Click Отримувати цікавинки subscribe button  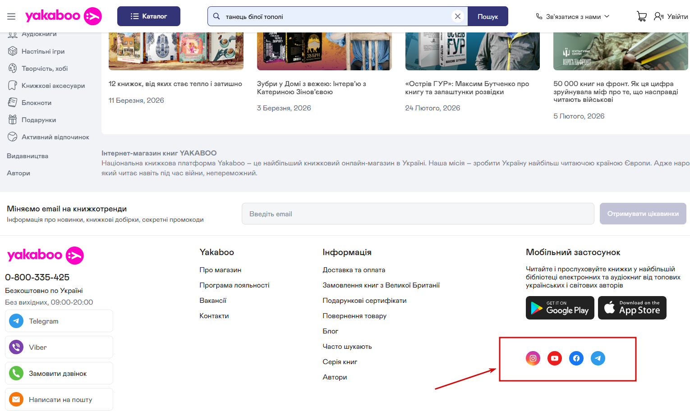tap(643, 214)
